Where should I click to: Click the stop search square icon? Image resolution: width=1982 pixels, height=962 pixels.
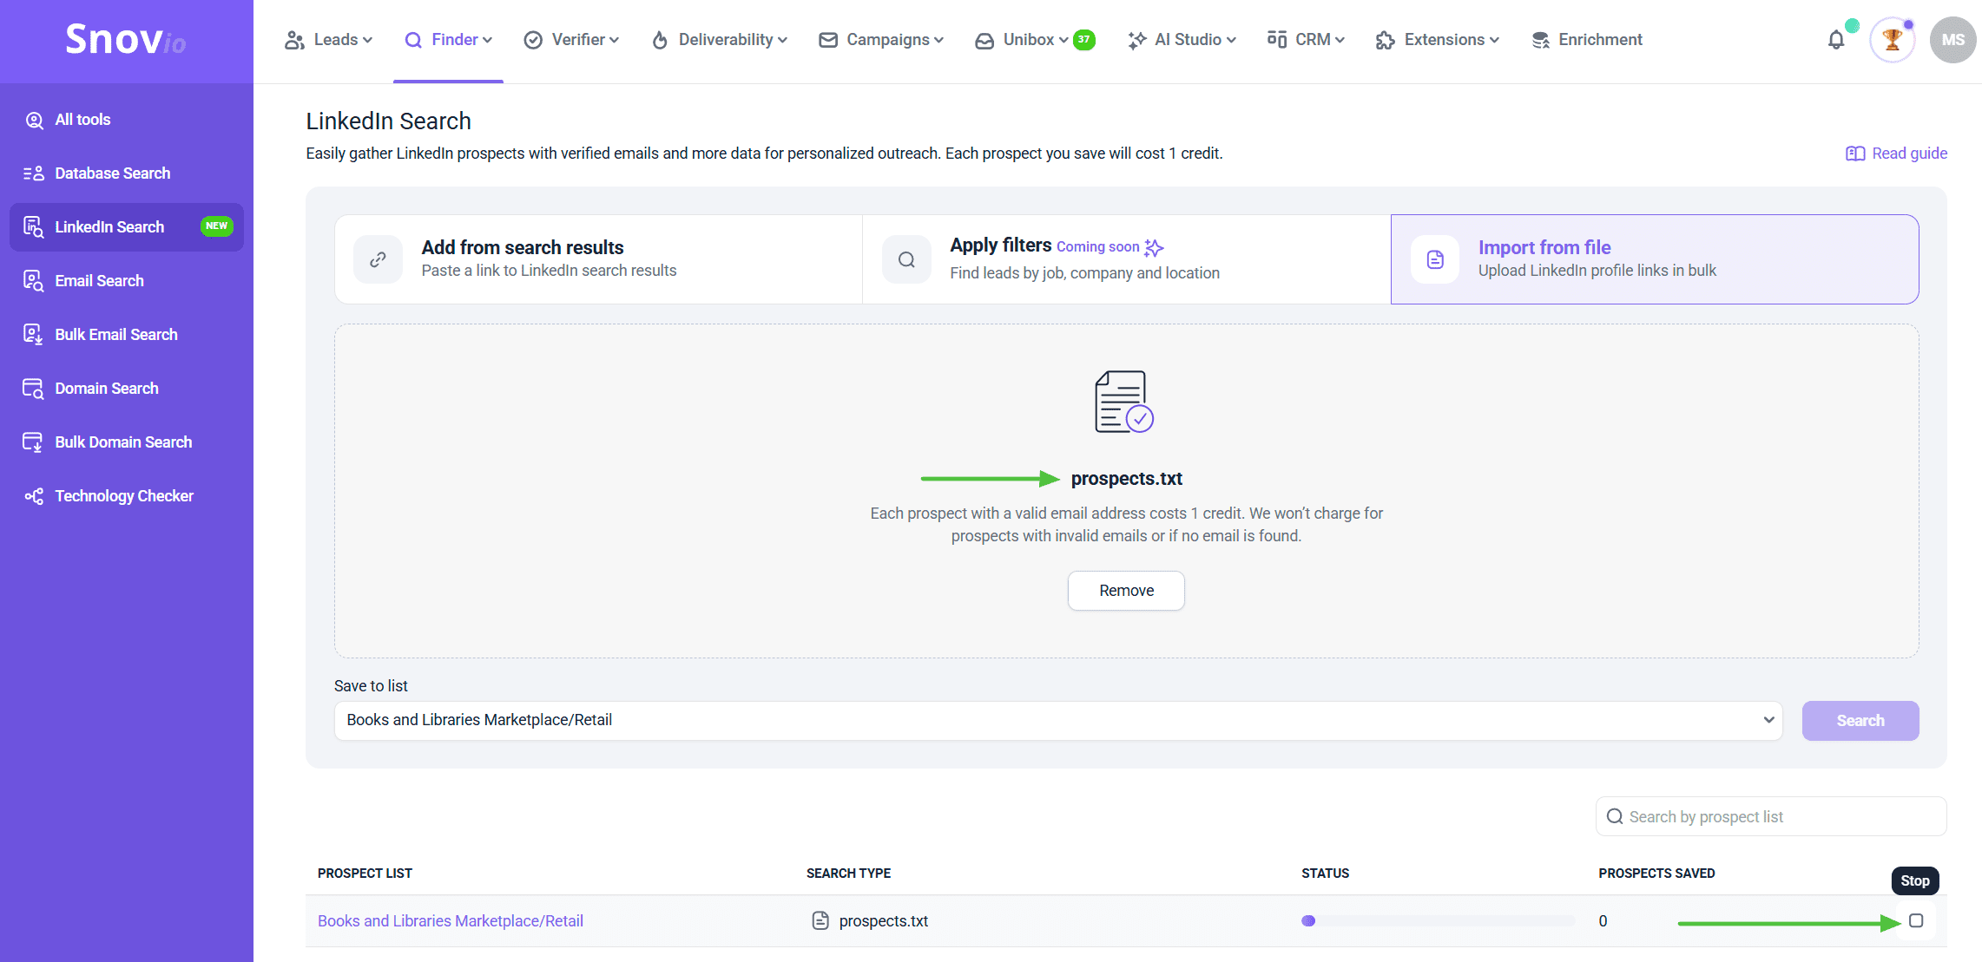1916,920
